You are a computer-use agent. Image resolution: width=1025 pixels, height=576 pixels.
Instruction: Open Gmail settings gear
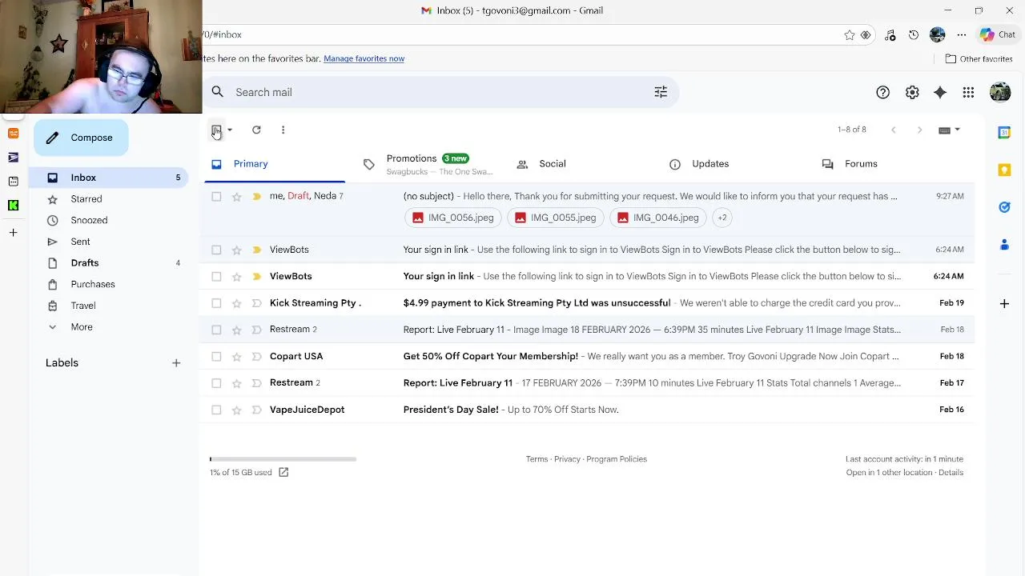(912, 93)
